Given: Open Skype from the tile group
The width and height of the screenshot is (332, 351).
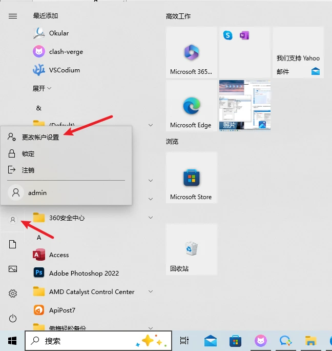Looking at the screenshot, I should coord(228,35).
